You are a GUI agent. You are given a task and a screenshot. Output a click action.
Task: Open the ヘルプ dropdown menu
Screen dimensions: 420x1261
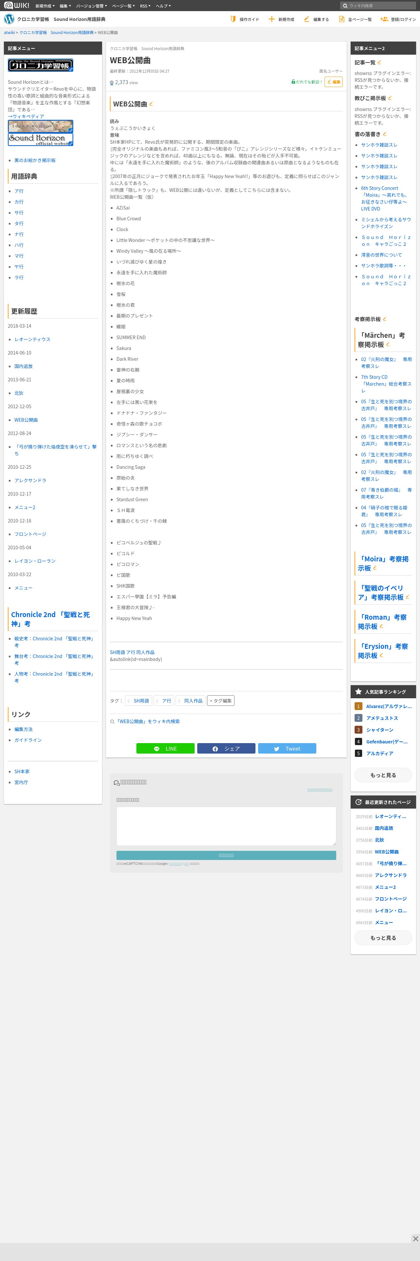pyautogui.click(x=163, y=6)
